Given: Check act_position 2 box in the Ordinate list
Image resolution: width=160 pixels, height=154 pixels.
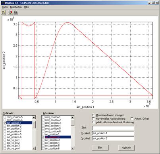Looking at the screenshot, I should [5, 126].
